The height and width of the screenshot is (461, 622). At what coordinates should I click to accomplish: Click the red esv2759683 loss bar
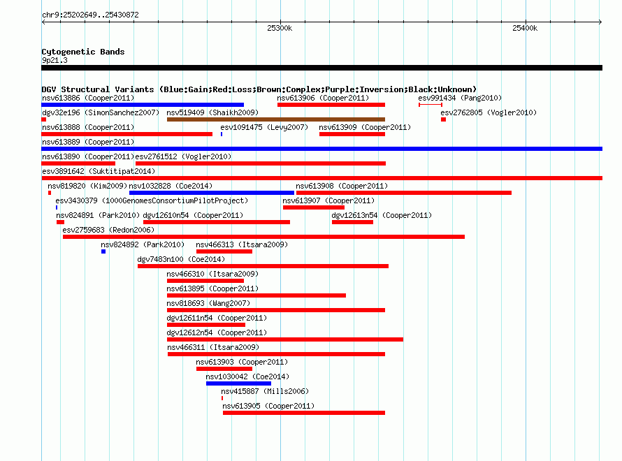pyautogui.click(x=263, y=237)
